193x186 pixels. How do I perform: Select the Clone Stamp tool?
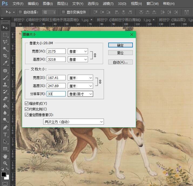click(5, 85)
